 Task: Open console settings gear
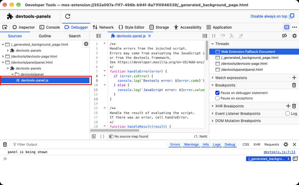click(x=286, y=144)
